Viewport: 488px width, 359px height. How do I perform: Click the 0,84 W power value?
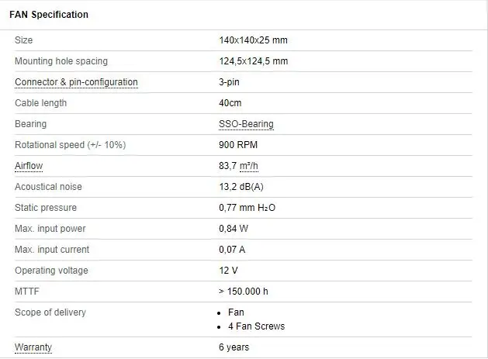233,229
